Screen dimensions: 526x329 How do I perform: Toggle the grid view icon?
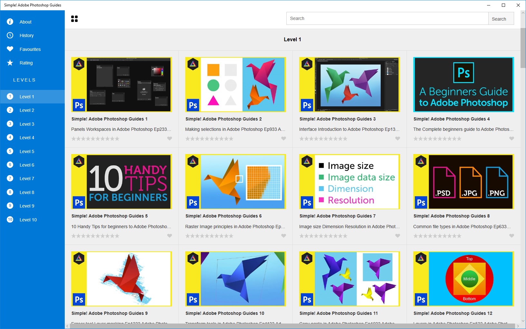coord(74,19)
